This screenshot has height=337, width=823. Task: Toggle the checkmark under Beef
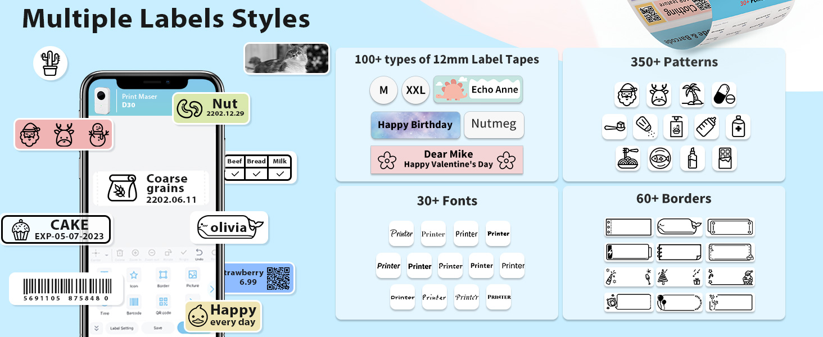click(234, 174)
